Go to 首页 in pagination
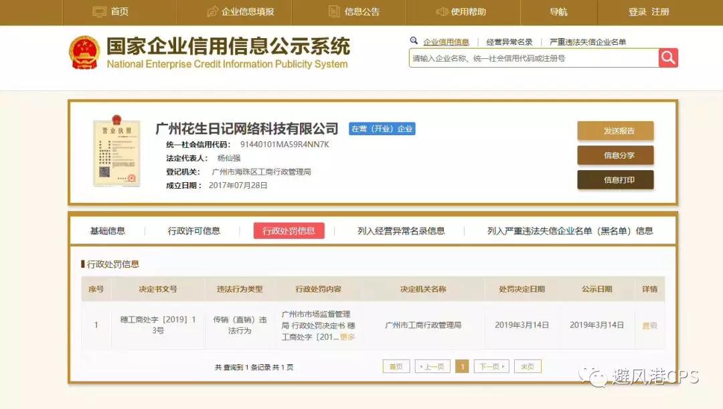 pyautogui.click(x=396, y=367)
